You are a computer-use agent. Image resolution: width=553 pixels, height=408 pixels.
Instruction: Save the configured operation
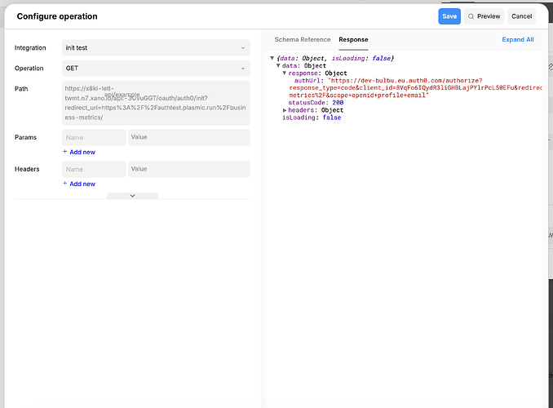(x=449, y=16)
